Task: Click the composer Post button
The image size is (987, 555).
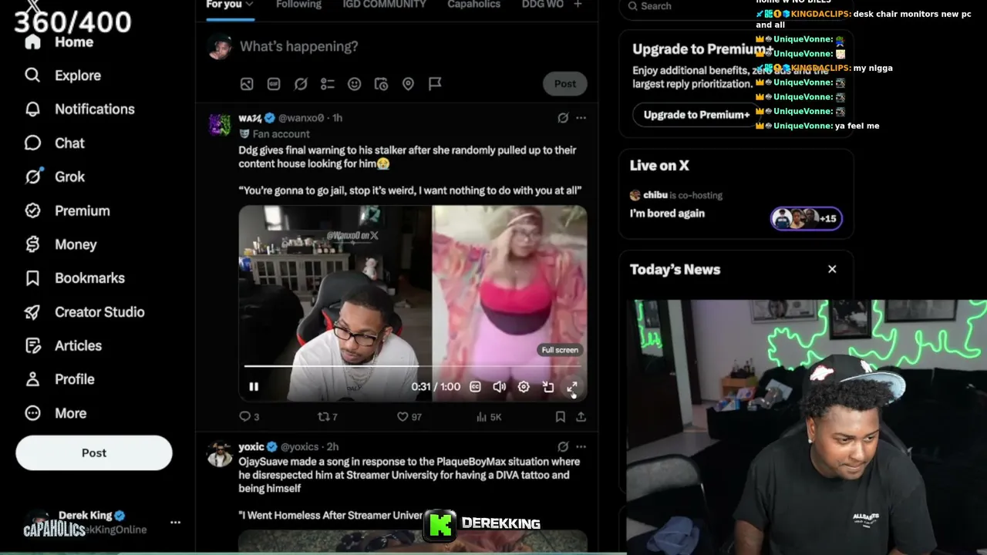Action: pyautogui.click(x=565, y=84)
